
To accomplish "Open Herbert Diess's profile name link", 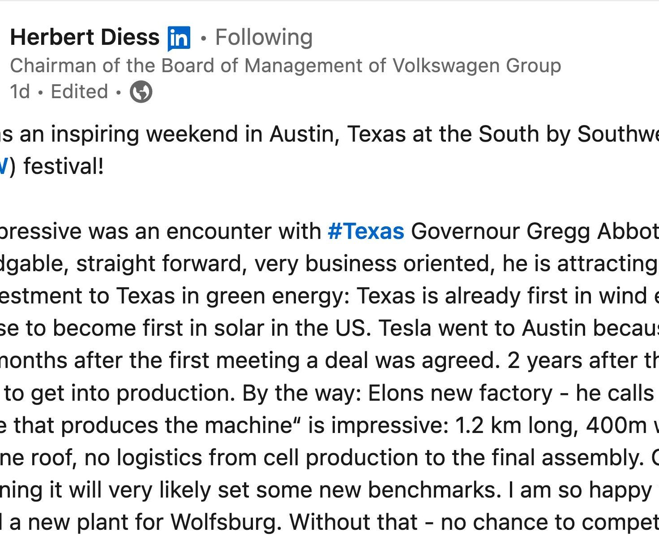I will (x=85, y=37).
